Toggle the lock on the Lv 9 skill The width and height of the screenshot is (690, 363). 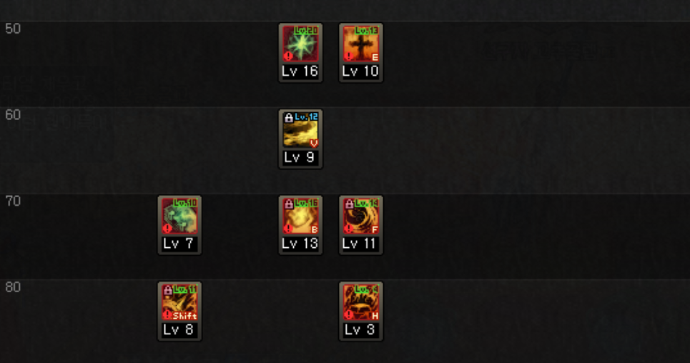(x=289, y=117)
